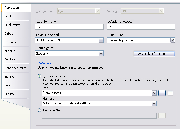Click the Assembly name text field

click(69, 27)
